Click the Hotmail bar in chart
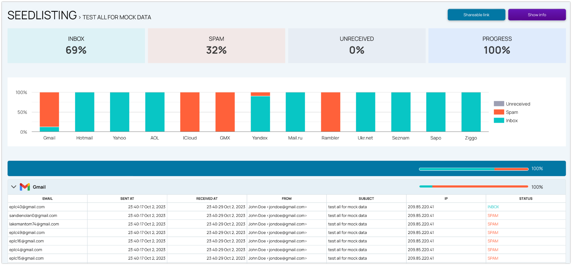The height and width of the screenshot is (265, 572). tap(85, 112)
